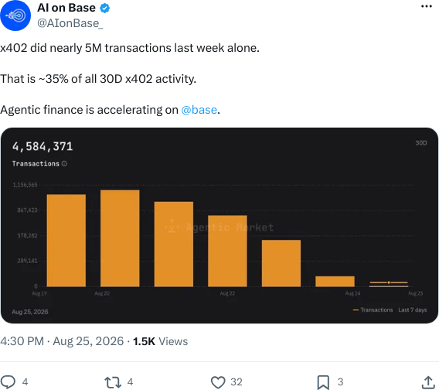Repost this tweet with retweet icon

pos(113,382)
